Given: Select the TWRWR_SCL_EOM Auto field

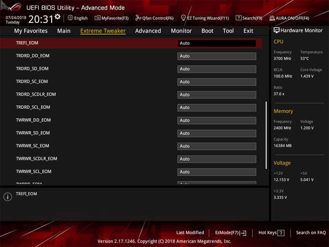Looking at the screenshot, I should click(217, 172).
